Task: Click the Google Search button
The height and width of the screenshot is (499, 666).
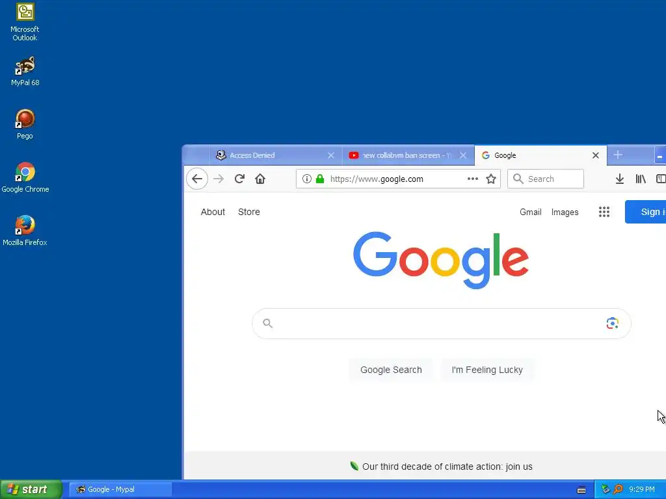Action: point(391,370)
